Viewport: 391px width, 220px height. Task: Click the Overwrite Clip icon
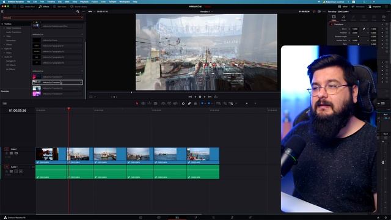[169, 103]
